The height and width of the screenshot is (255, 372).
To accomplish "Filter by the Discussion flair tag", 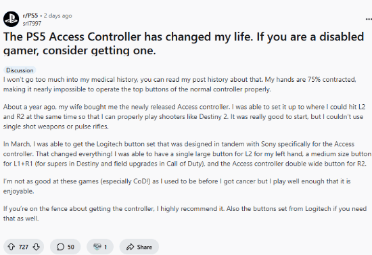I will click(x=20, y=70).
